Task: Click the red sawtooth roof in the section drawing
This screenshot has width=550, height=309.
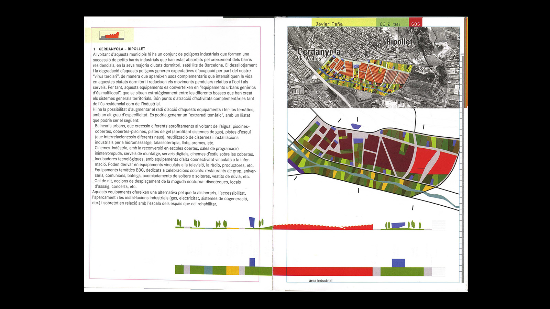Action: (323, 227)
